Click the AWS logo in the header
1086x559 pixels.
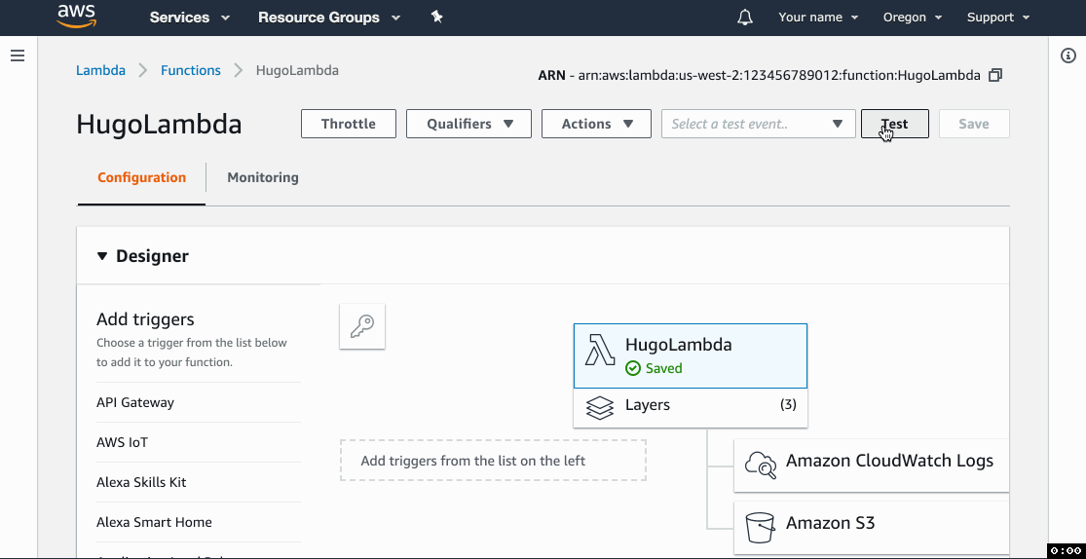(76, 17)
